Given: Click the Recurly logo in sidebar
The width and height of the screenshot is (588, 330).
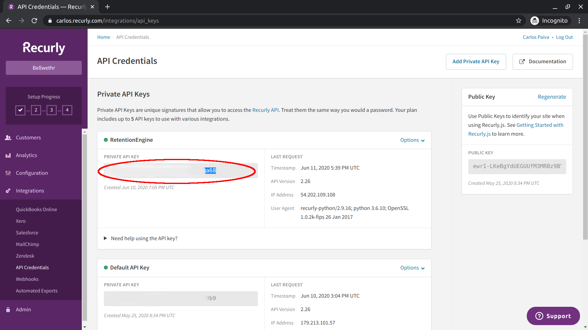Looking at the screenshot, I should pyautogui.click(x=43, y=48).
